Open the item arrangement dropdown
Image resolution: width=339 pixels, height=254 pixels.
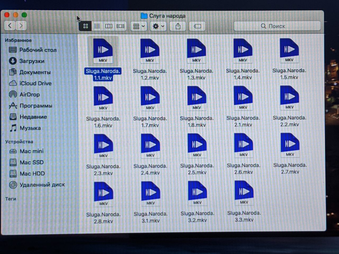coord(139,26)
